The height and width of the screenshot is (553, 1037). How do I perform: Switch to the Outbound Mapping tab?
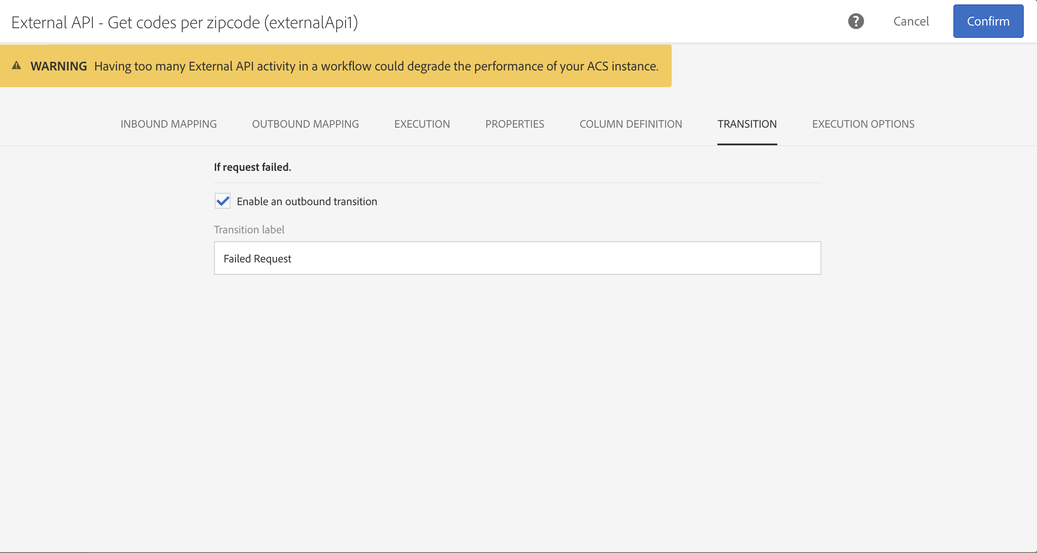coord(305,124)
